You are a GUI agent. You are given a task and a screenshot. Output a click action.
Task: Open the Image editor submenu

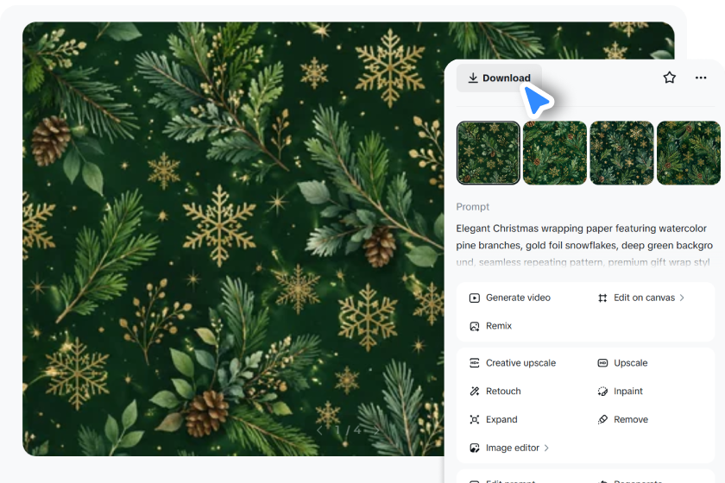(x=508, y=448)
